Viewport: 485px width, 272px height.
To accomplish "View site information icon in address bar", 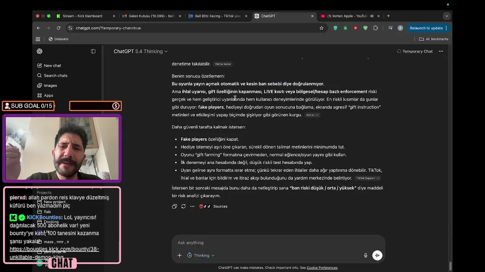I will 70,28.
